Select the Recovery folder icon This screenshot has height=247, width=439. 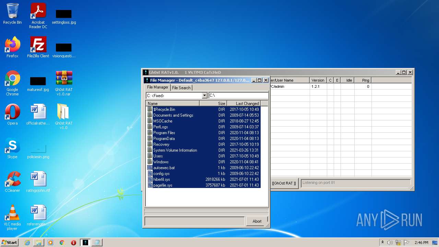[x=150, y=144]
